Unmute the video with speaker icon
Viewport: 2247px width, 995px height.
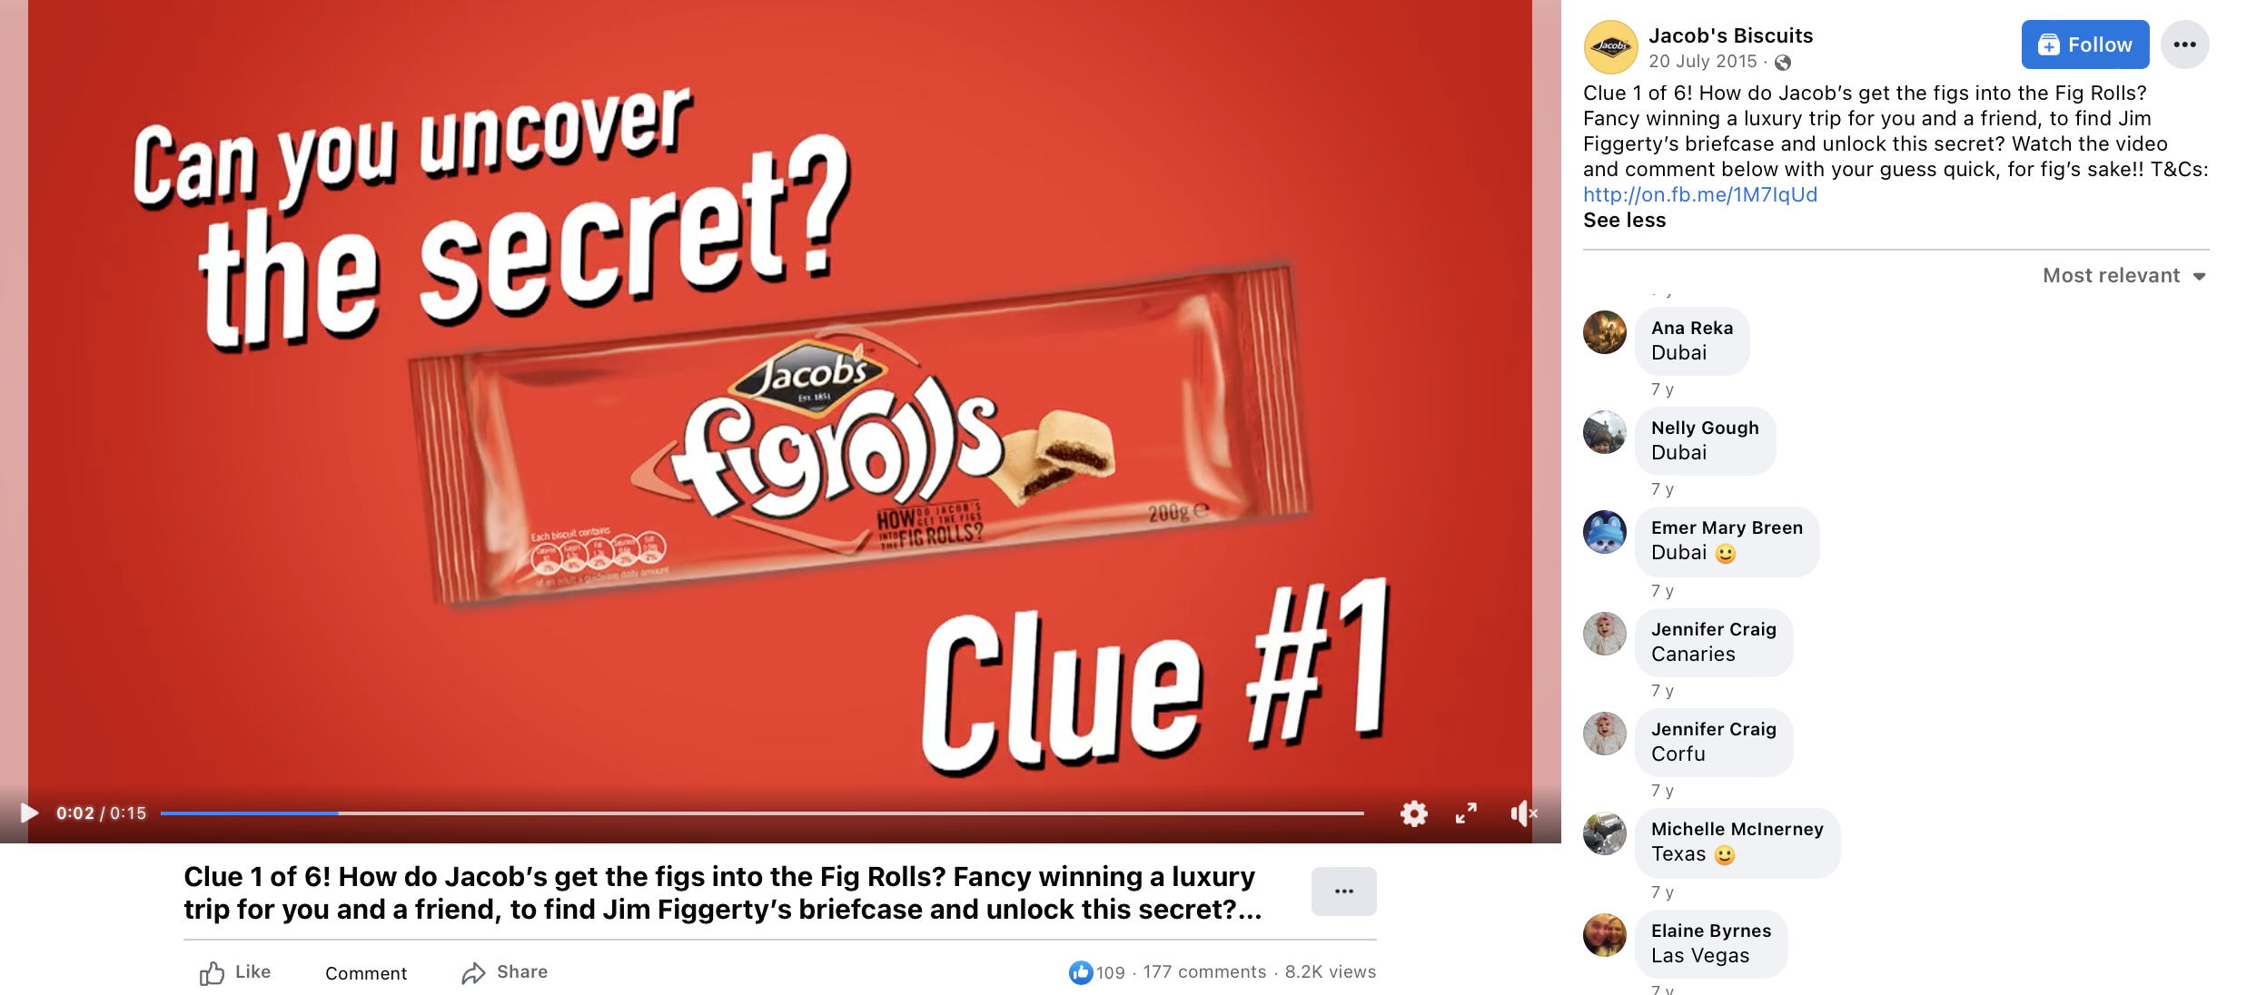click(x=1523, y=813)
